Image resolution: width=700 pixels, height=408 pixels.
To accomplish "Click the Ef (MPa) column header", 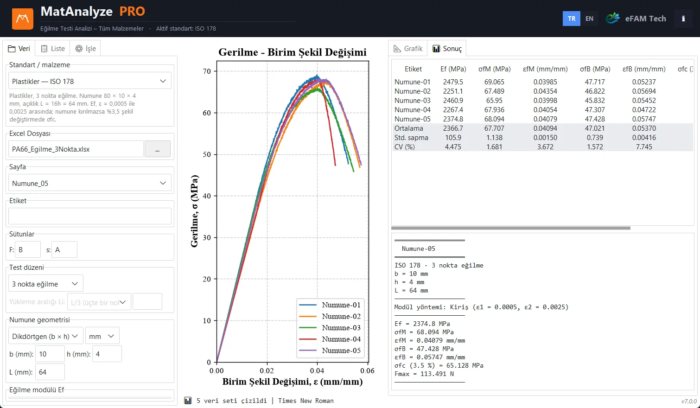I will [x=453, y=69].
